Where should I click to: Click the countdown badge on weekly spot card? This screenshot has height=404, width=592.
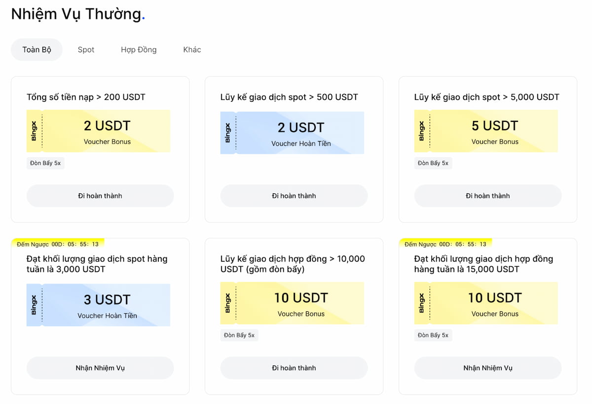[x=58, y=244]
